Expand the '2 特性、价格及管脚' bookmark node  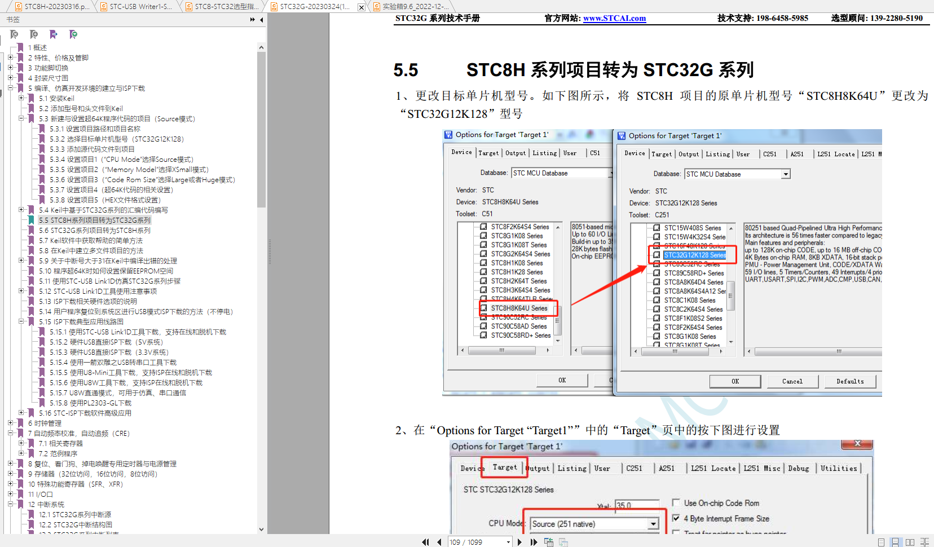point(10,58)
